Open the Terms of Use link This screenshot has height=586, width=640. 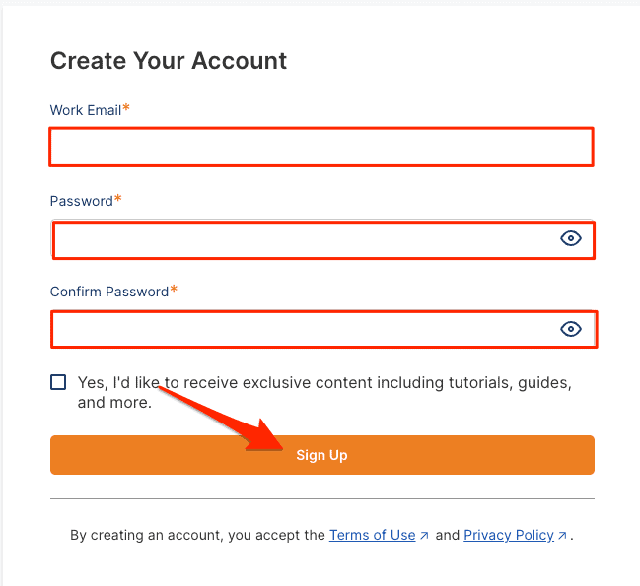tap(372, 535)
